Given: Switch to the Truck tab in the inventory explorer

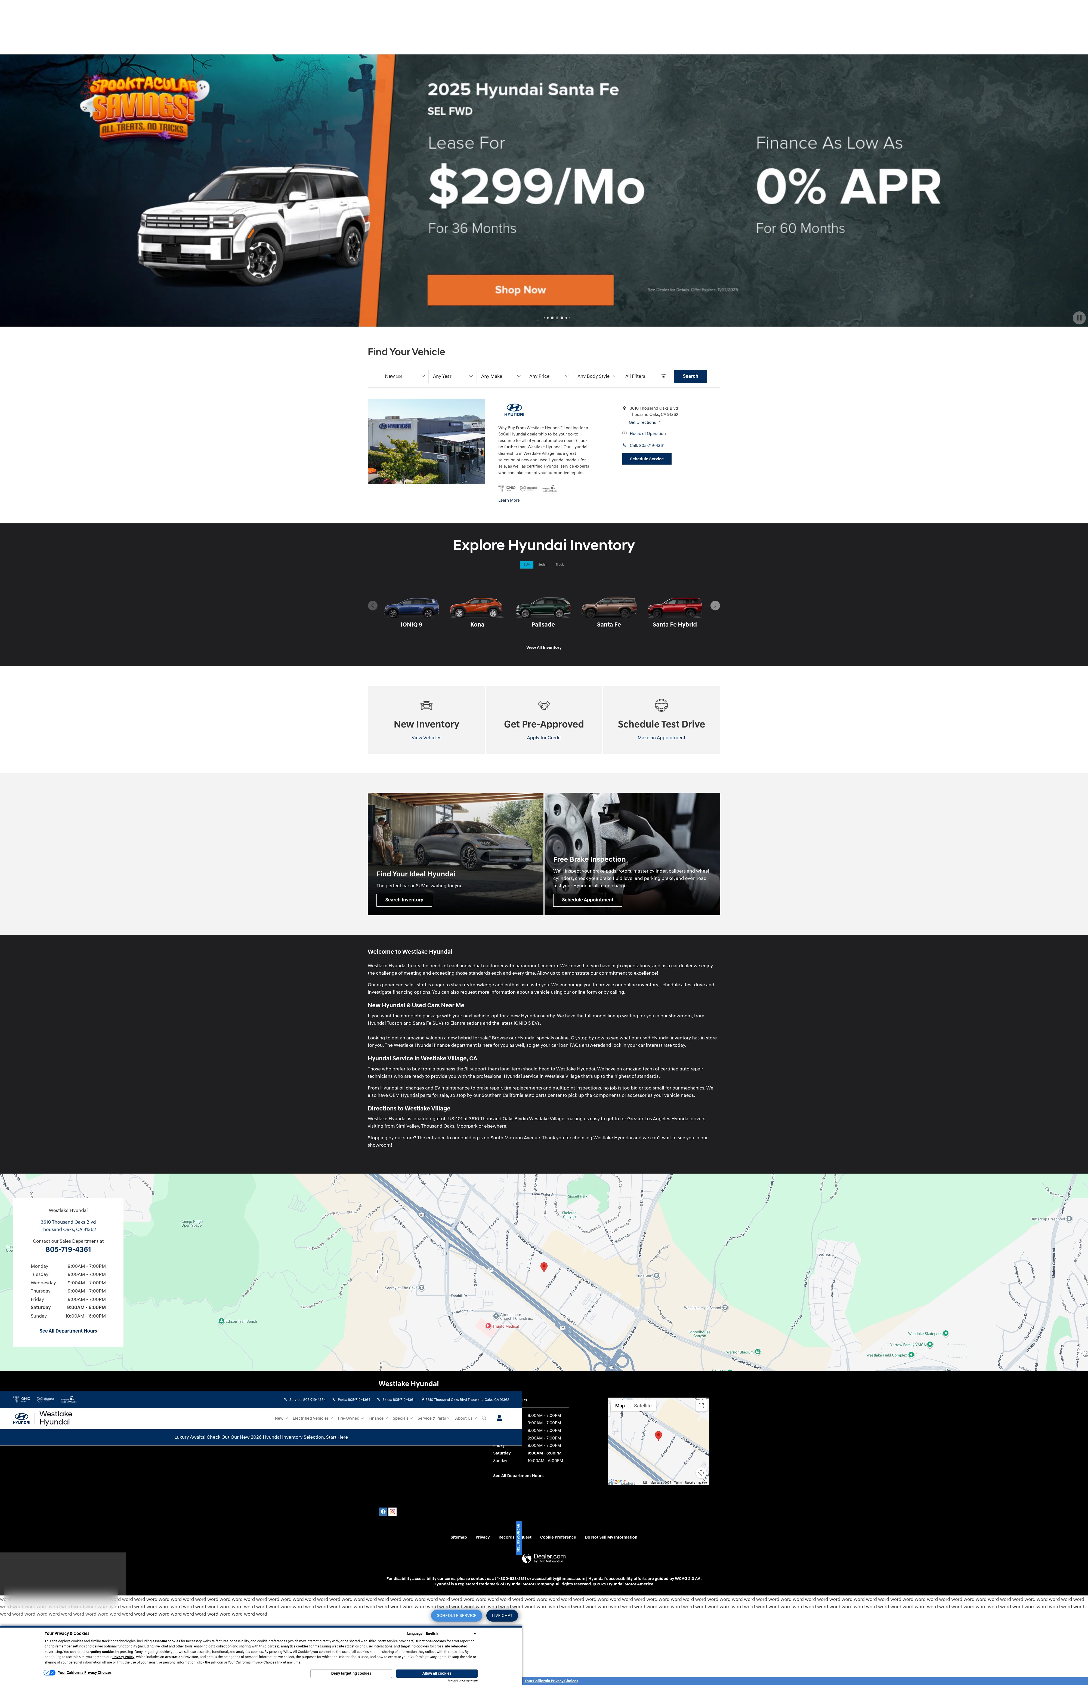Looking at the screenshot, I should click(x=560, y=565).
